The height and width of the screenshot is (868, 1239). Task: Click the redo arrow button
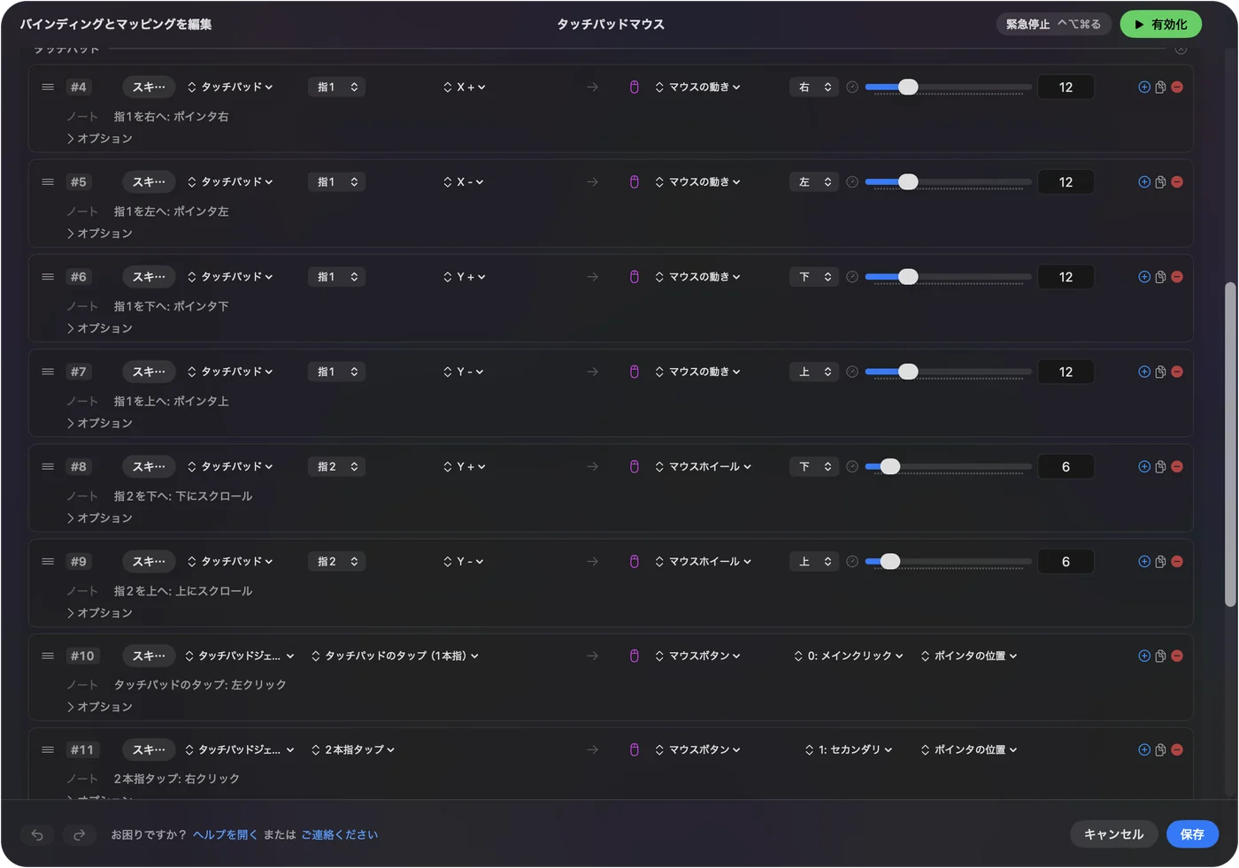(x=79, y=834)
